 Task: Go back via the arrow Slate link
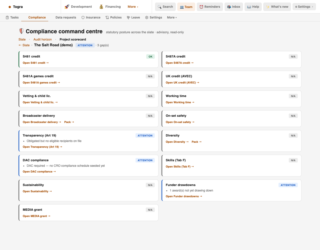24,45
